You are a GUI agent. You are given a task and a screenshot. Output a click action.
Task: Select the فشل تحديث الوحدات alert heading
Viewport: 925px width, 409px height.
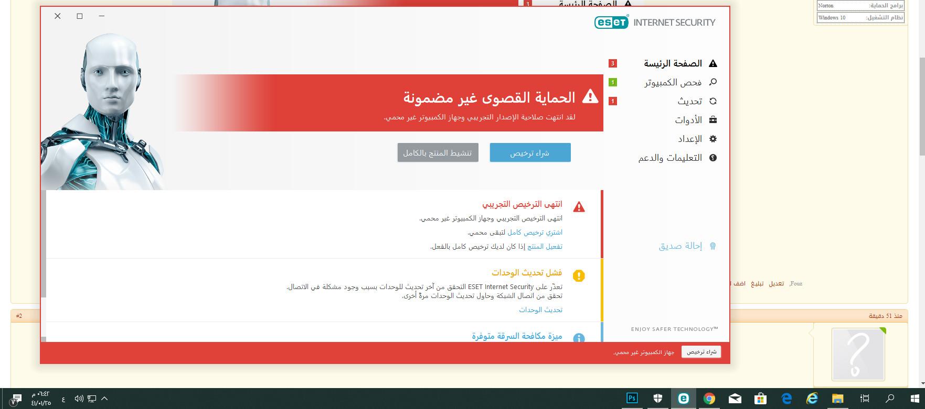(x=527, y=272)
